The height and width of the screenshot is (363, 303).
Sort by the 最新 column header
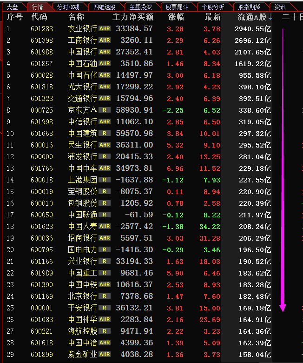click(x=212, y=17)
